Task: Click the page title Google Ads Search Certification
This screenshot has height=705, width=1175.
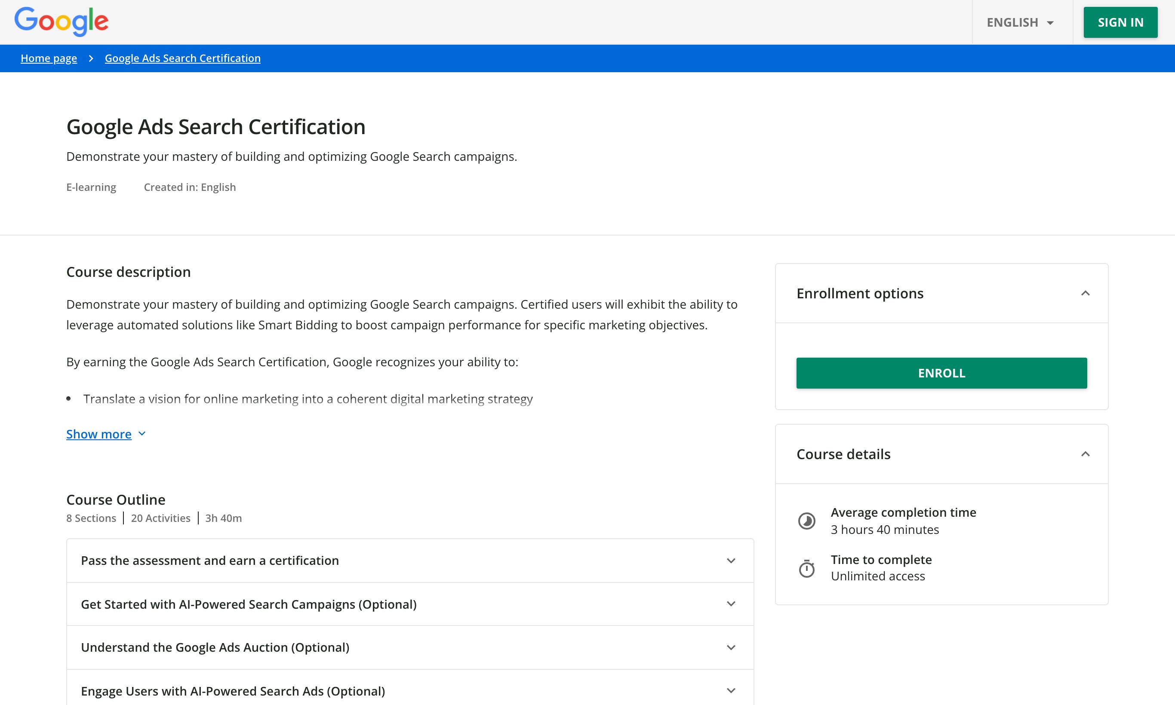Action: (216, 127)
